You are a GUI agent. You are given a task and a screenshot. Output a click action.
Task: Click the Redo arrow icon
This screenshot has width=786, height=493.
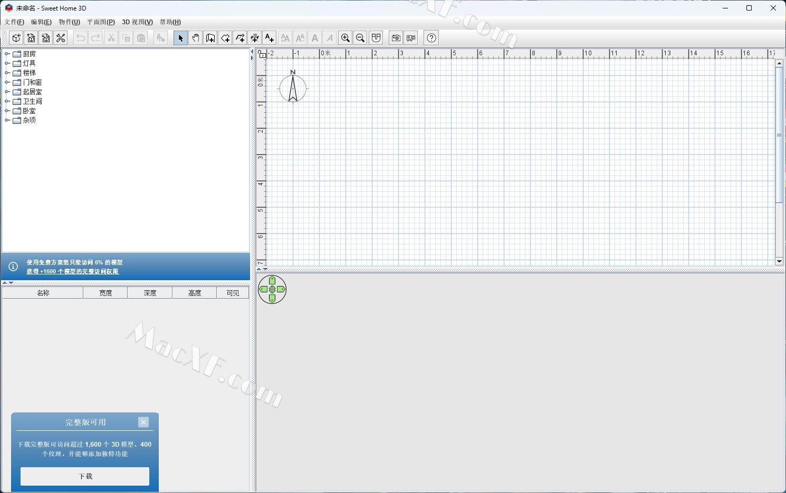[x=95, y=38]
